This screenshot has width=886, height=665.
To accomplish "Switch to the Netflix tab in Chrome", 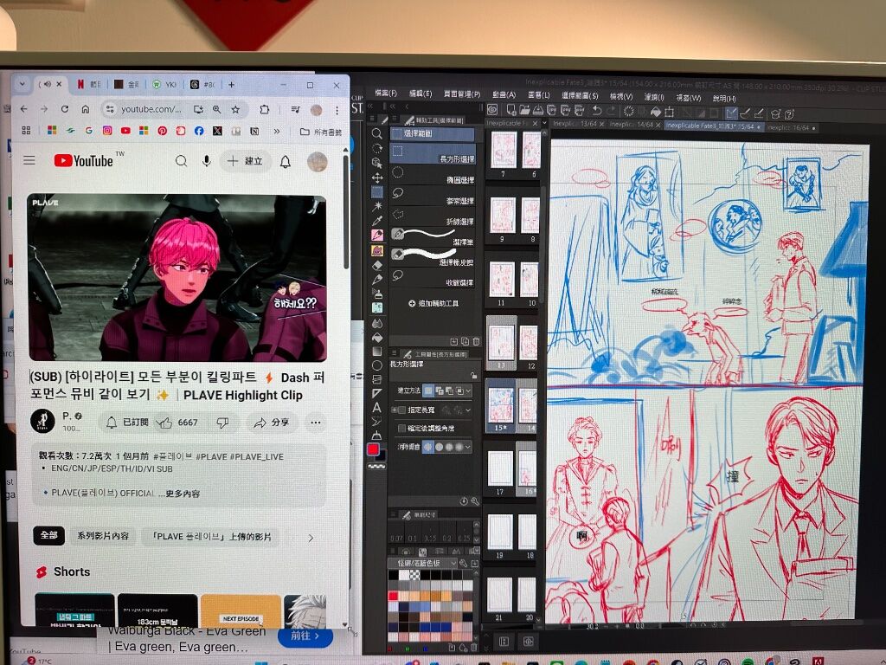I will pos(88,84).
